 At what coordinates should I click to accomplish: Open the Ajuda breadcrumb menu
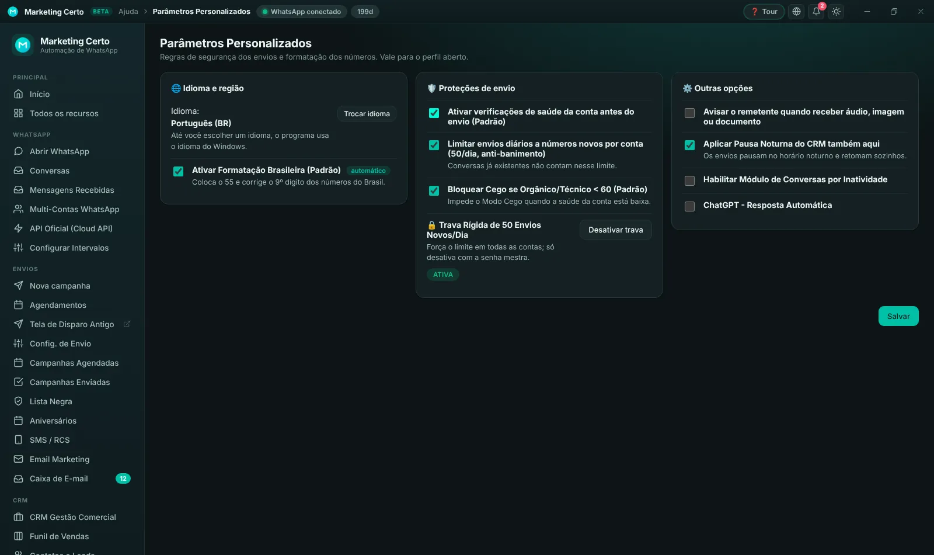tap(128, 12)
